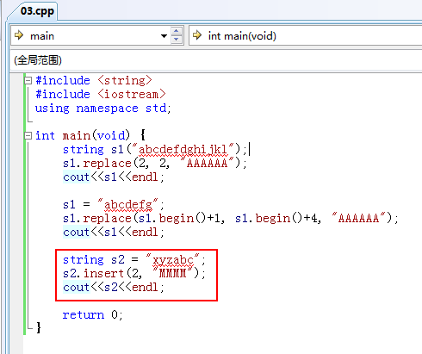
Task: Click the string s1("abcdefdghijkl"); line
Action: point(155,149)
